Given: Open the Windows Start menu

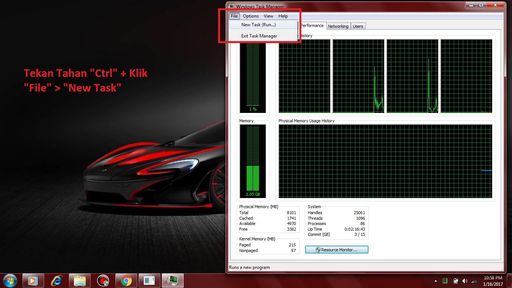Looking at the screenshot, I should coord(9,280).
